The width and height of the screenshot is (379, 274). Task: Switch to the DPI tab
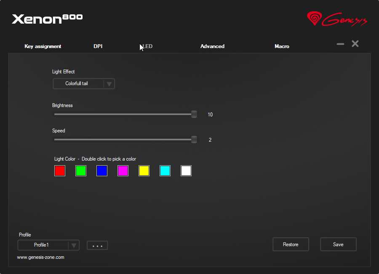pyautogui.click(x=98, y=46)
